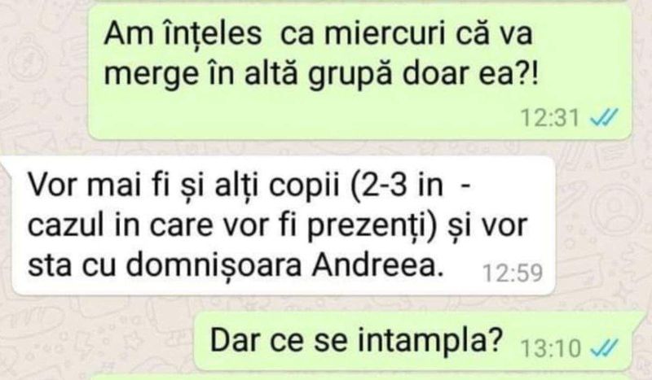Click the text '(2-3 in' in white bubble
The width and height of the screenshot is (652, 380).
pyautogui.click(x=397, y=186)
